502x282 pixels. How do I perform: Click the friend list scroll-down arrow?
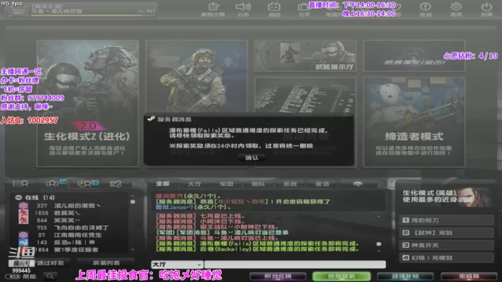point(132,250)
